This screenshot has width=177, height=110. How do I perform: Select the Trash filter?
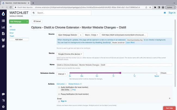point(12,36)
